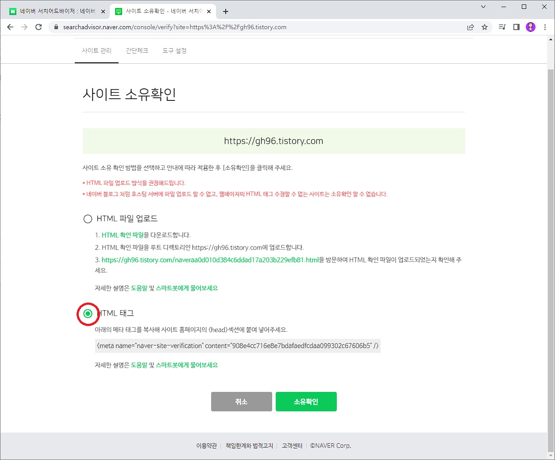Click the HTML 태그 option label
The height and width of the screenshot is (460, 555).
tap(115, 313)
